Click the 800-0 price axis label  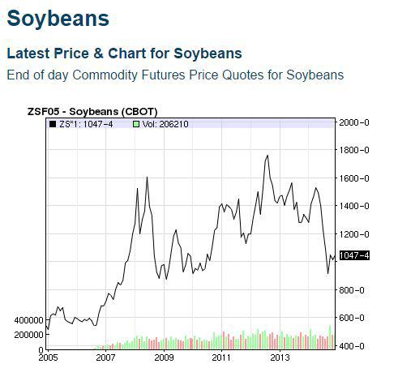(352, 290)
